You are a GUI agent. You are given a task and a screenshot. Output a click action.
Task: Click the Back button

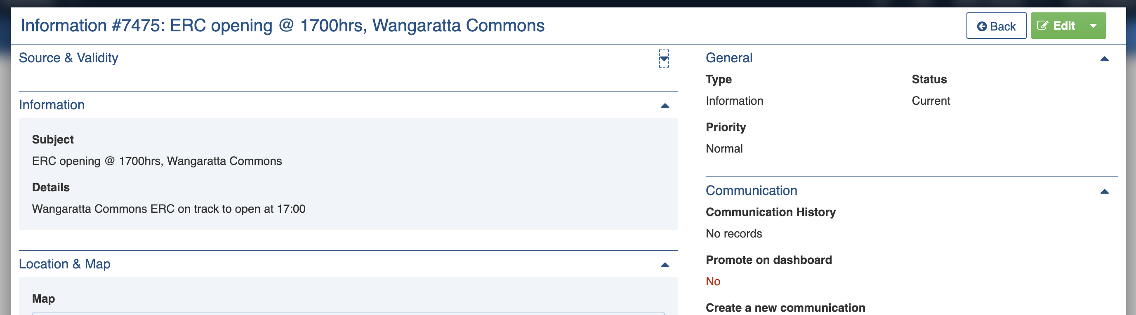(996, 26)
